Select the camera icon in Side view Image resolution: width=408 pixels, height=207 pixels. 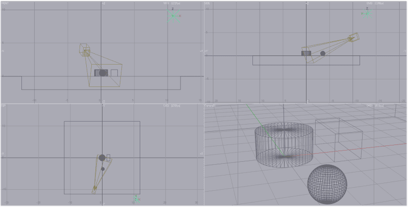[x=352, y=38]
